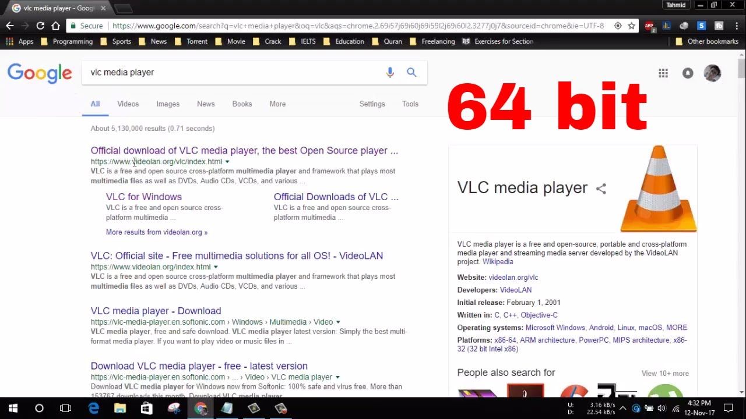746x419 pixels.
Task: Open the Google apps grid
Action: (x=663, y=73)
